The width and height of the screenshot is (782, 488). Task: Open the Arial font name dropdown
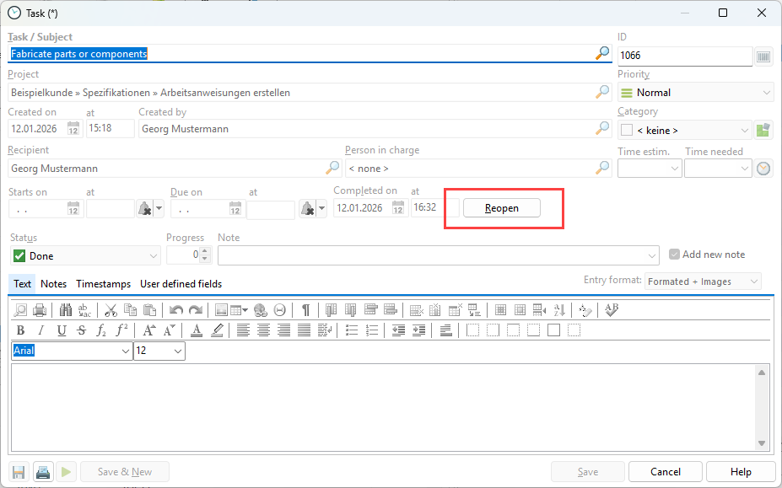[x=72, y=351]
